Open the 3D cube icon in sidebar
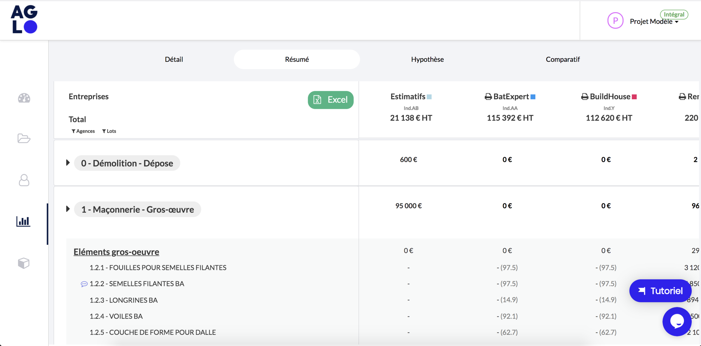Image resolution: width=701 pixels, height=346 pixels. 24,263
